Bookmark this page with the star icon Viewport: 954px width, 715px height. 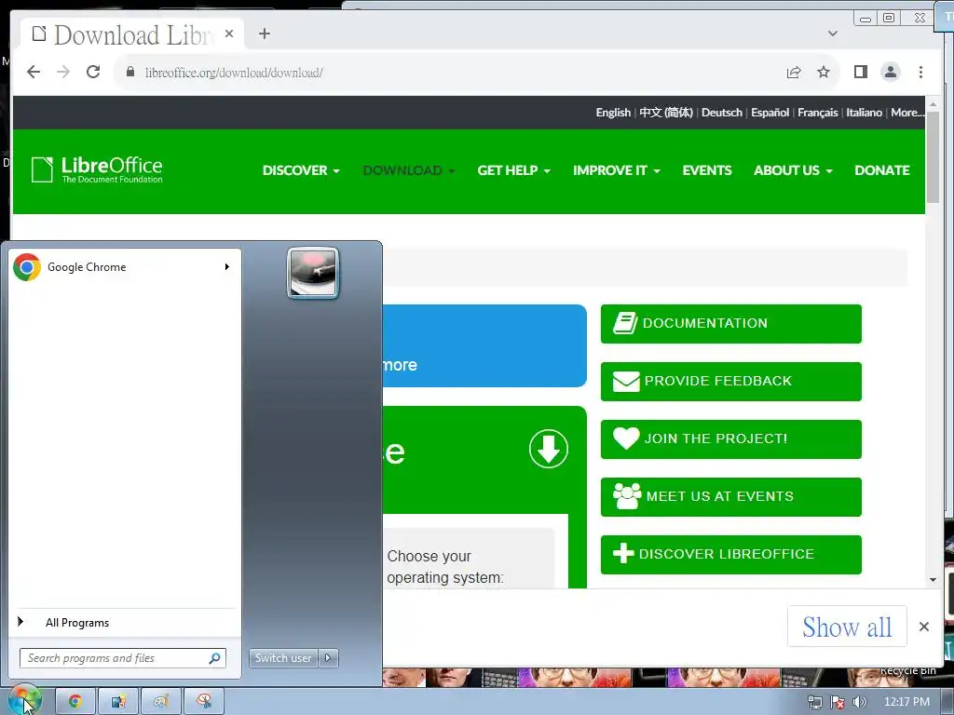[824, 72]
